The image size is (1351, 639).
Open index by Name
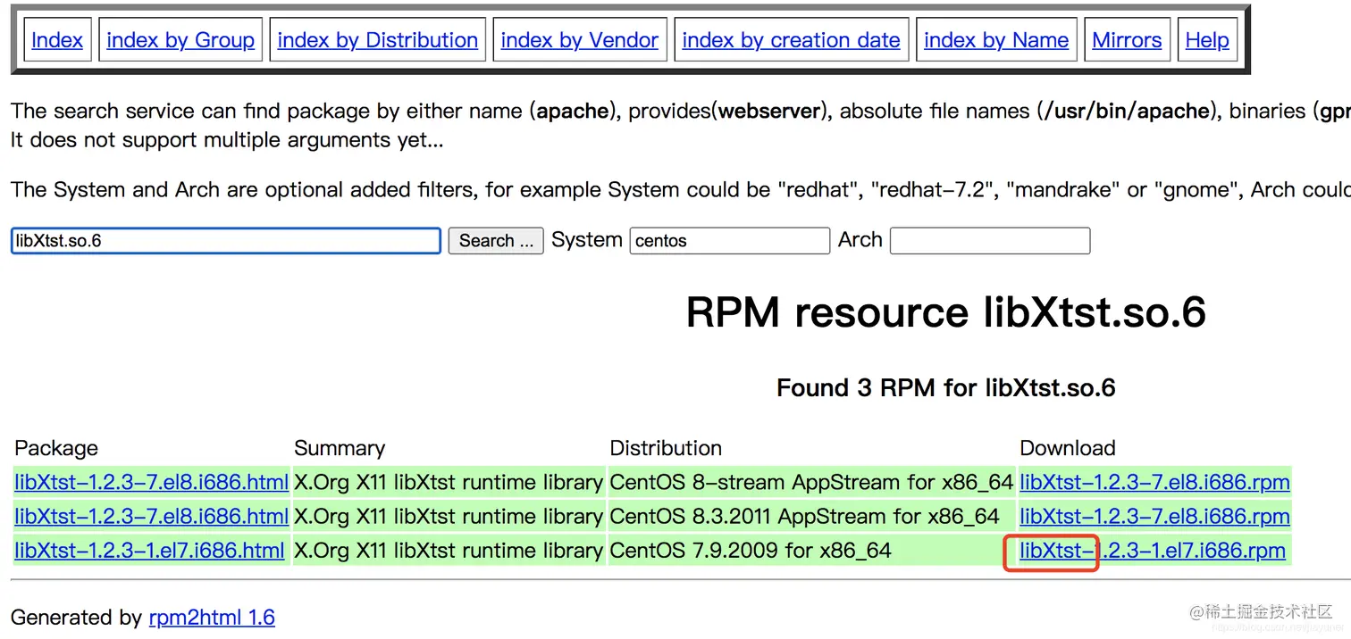click(x=996, y=40)
